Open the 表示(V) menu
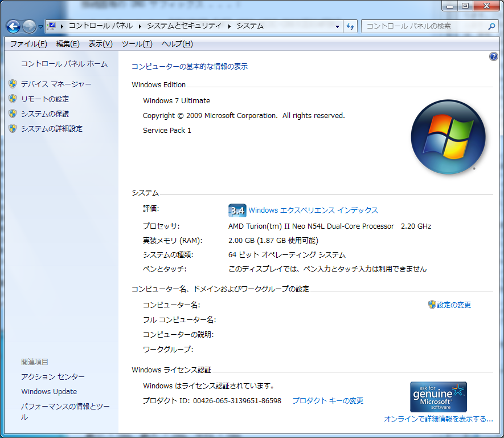 pyautogui.click(x=100, y=44)
